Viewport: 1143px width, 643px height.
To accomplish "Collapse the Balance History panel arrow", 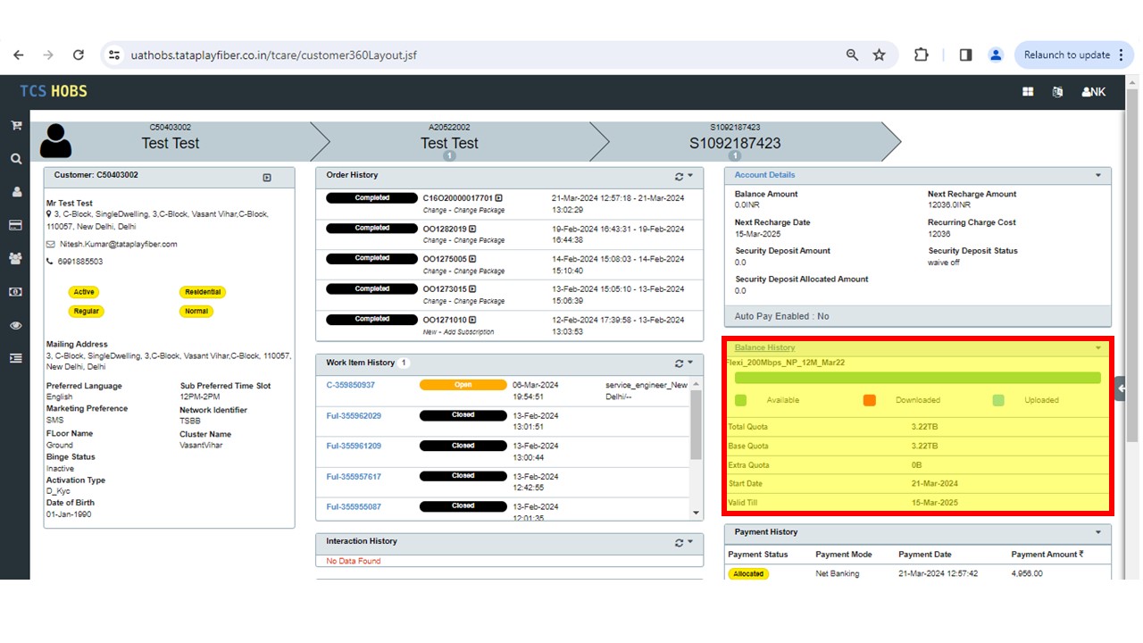I will point(1098,348).
